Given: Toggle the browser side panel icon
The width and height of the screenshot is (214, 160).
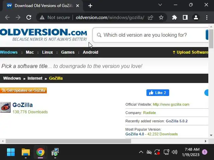Looking at the screenshot, I should 185,17.
